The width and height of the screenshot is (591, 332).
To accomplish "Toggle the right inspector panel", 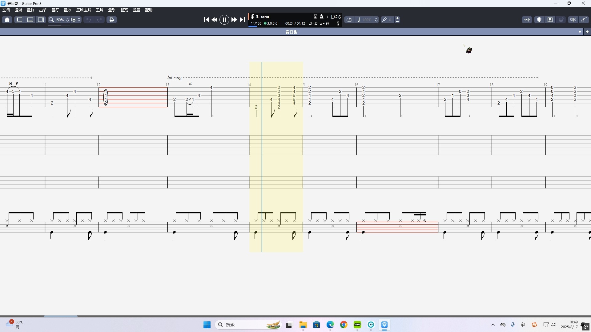I will click(41, 20).
